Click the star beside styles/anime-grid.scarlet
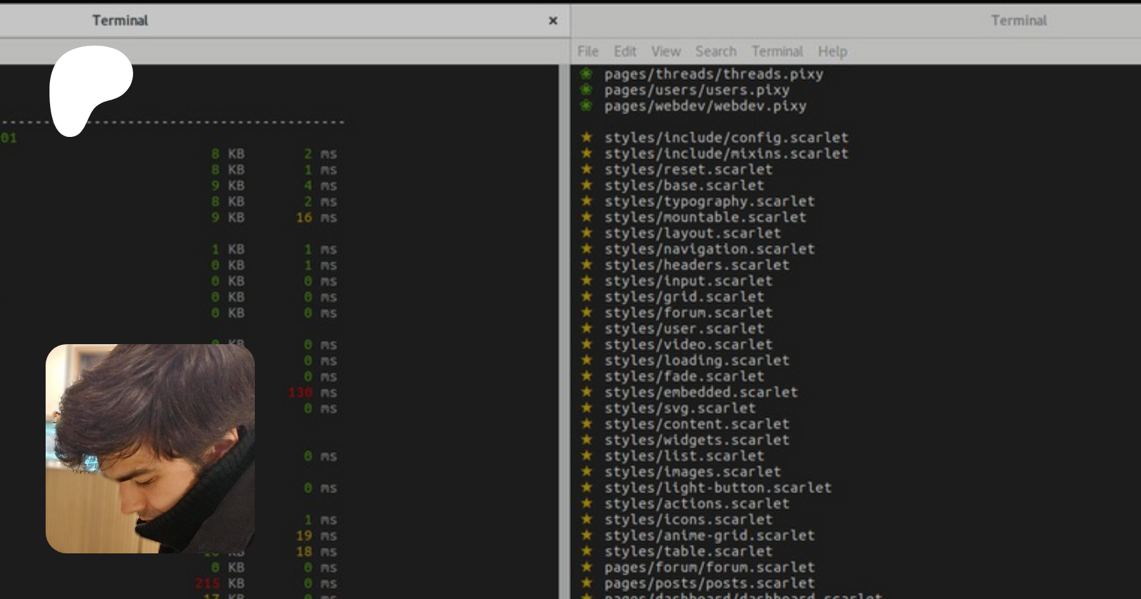 click(587, 535)
